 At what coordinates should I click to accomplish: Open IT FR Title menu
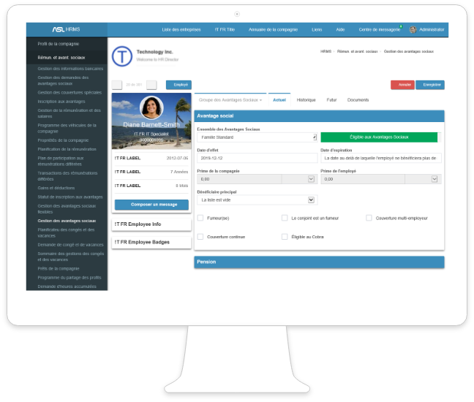pyautogui.click(x=225, y=29)
